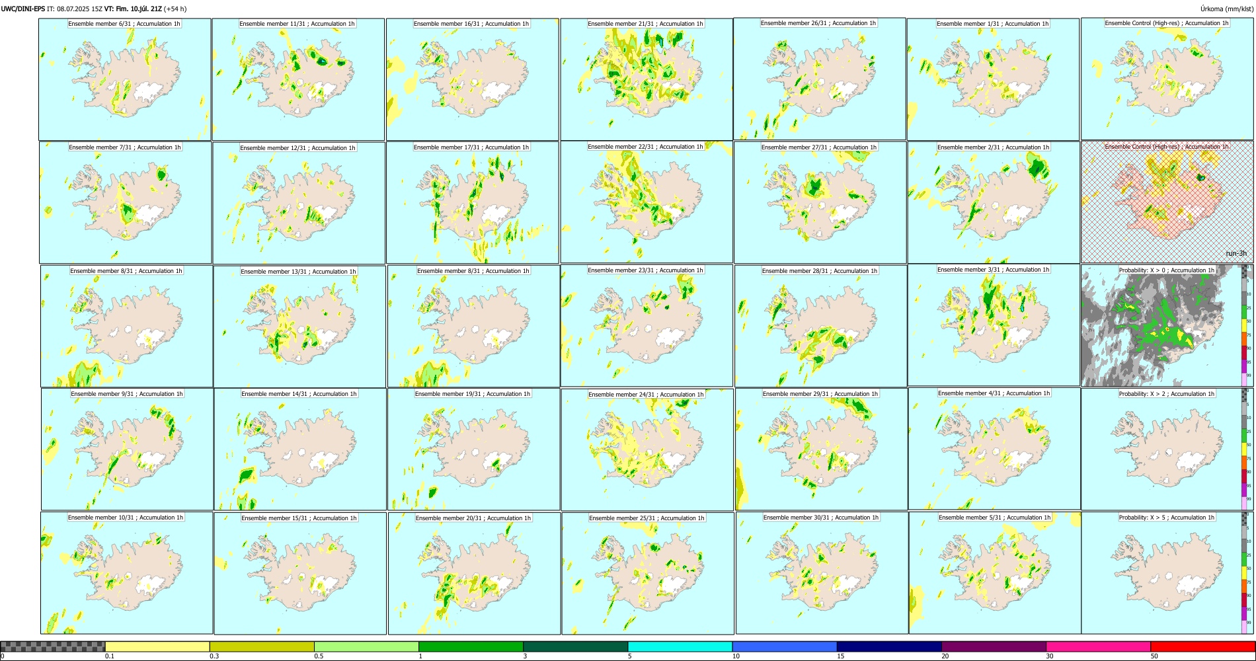The height and width of the screenshot is (661, 1256).
Task: Pick the light green 0.5–1 legend swatch
Action: click(366, 646)
